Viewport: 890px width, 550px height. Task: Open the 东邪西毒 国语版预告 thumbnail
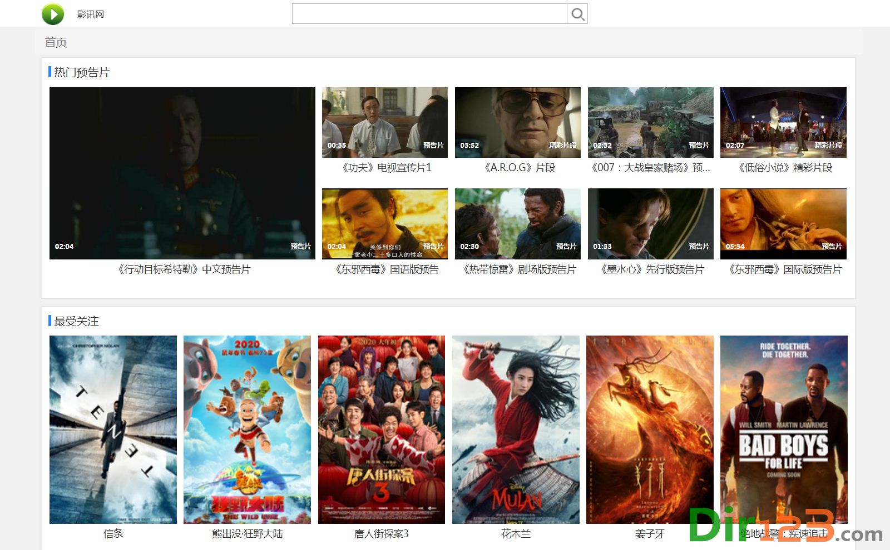(384, 223)
